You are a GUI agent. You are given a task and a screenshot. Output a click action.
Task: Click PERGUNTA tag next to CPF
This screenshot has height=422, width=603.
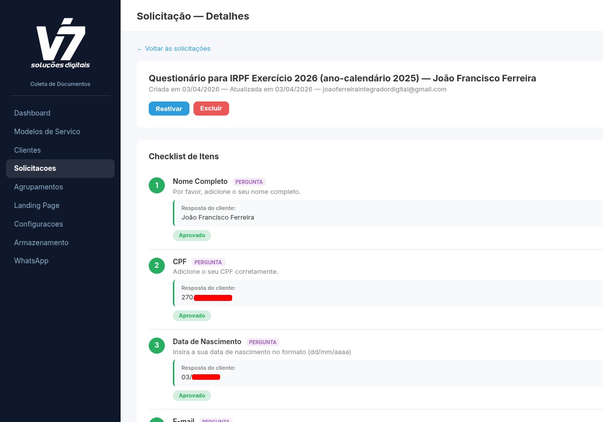(x=208, y=262)
